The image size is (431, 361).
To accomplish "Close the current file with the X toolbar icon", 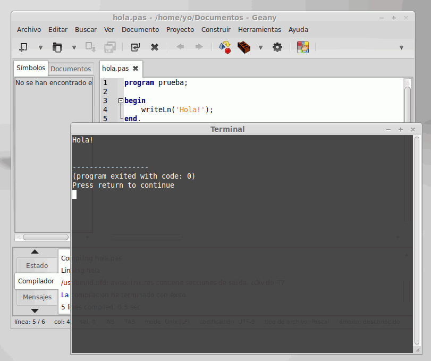I will click(x=155, y=47).
